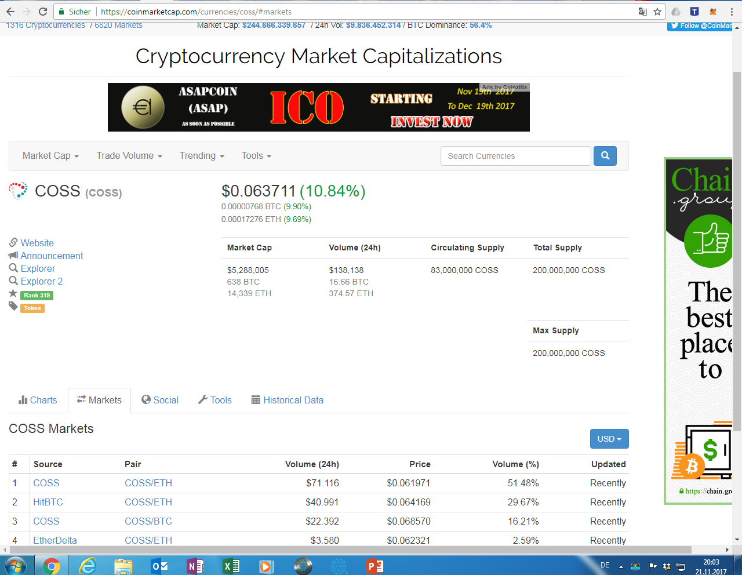742x575 pixels.
Task: Open the Chrome three-dot menu
Action: coord(732,12)
